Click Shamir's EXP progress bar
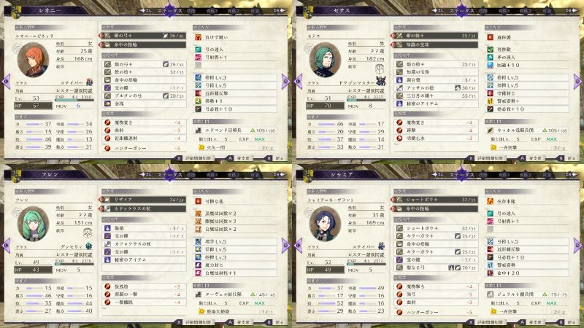The image size is (584, 328). pos(366,264)
